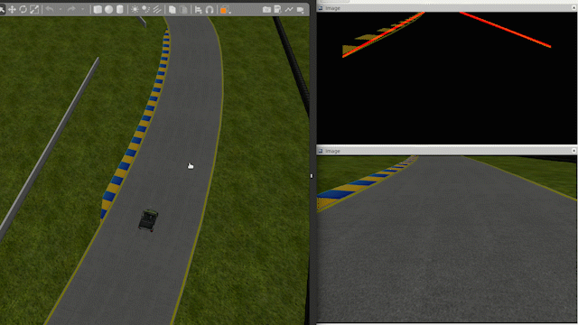Toggle the snap magnet tool
Screen dimensions: 578x325
click(210, 10)
